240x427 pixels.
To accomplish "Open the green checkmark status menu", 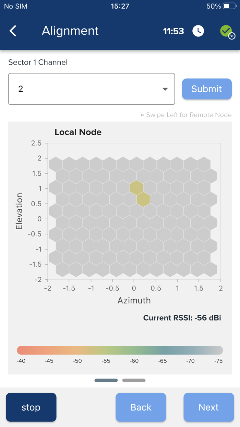I will [227, 32].
